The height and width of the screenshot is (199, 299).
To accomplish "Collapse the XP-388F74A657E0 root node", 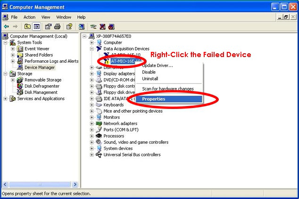I will pyautogui.click(x=84, y=36).
